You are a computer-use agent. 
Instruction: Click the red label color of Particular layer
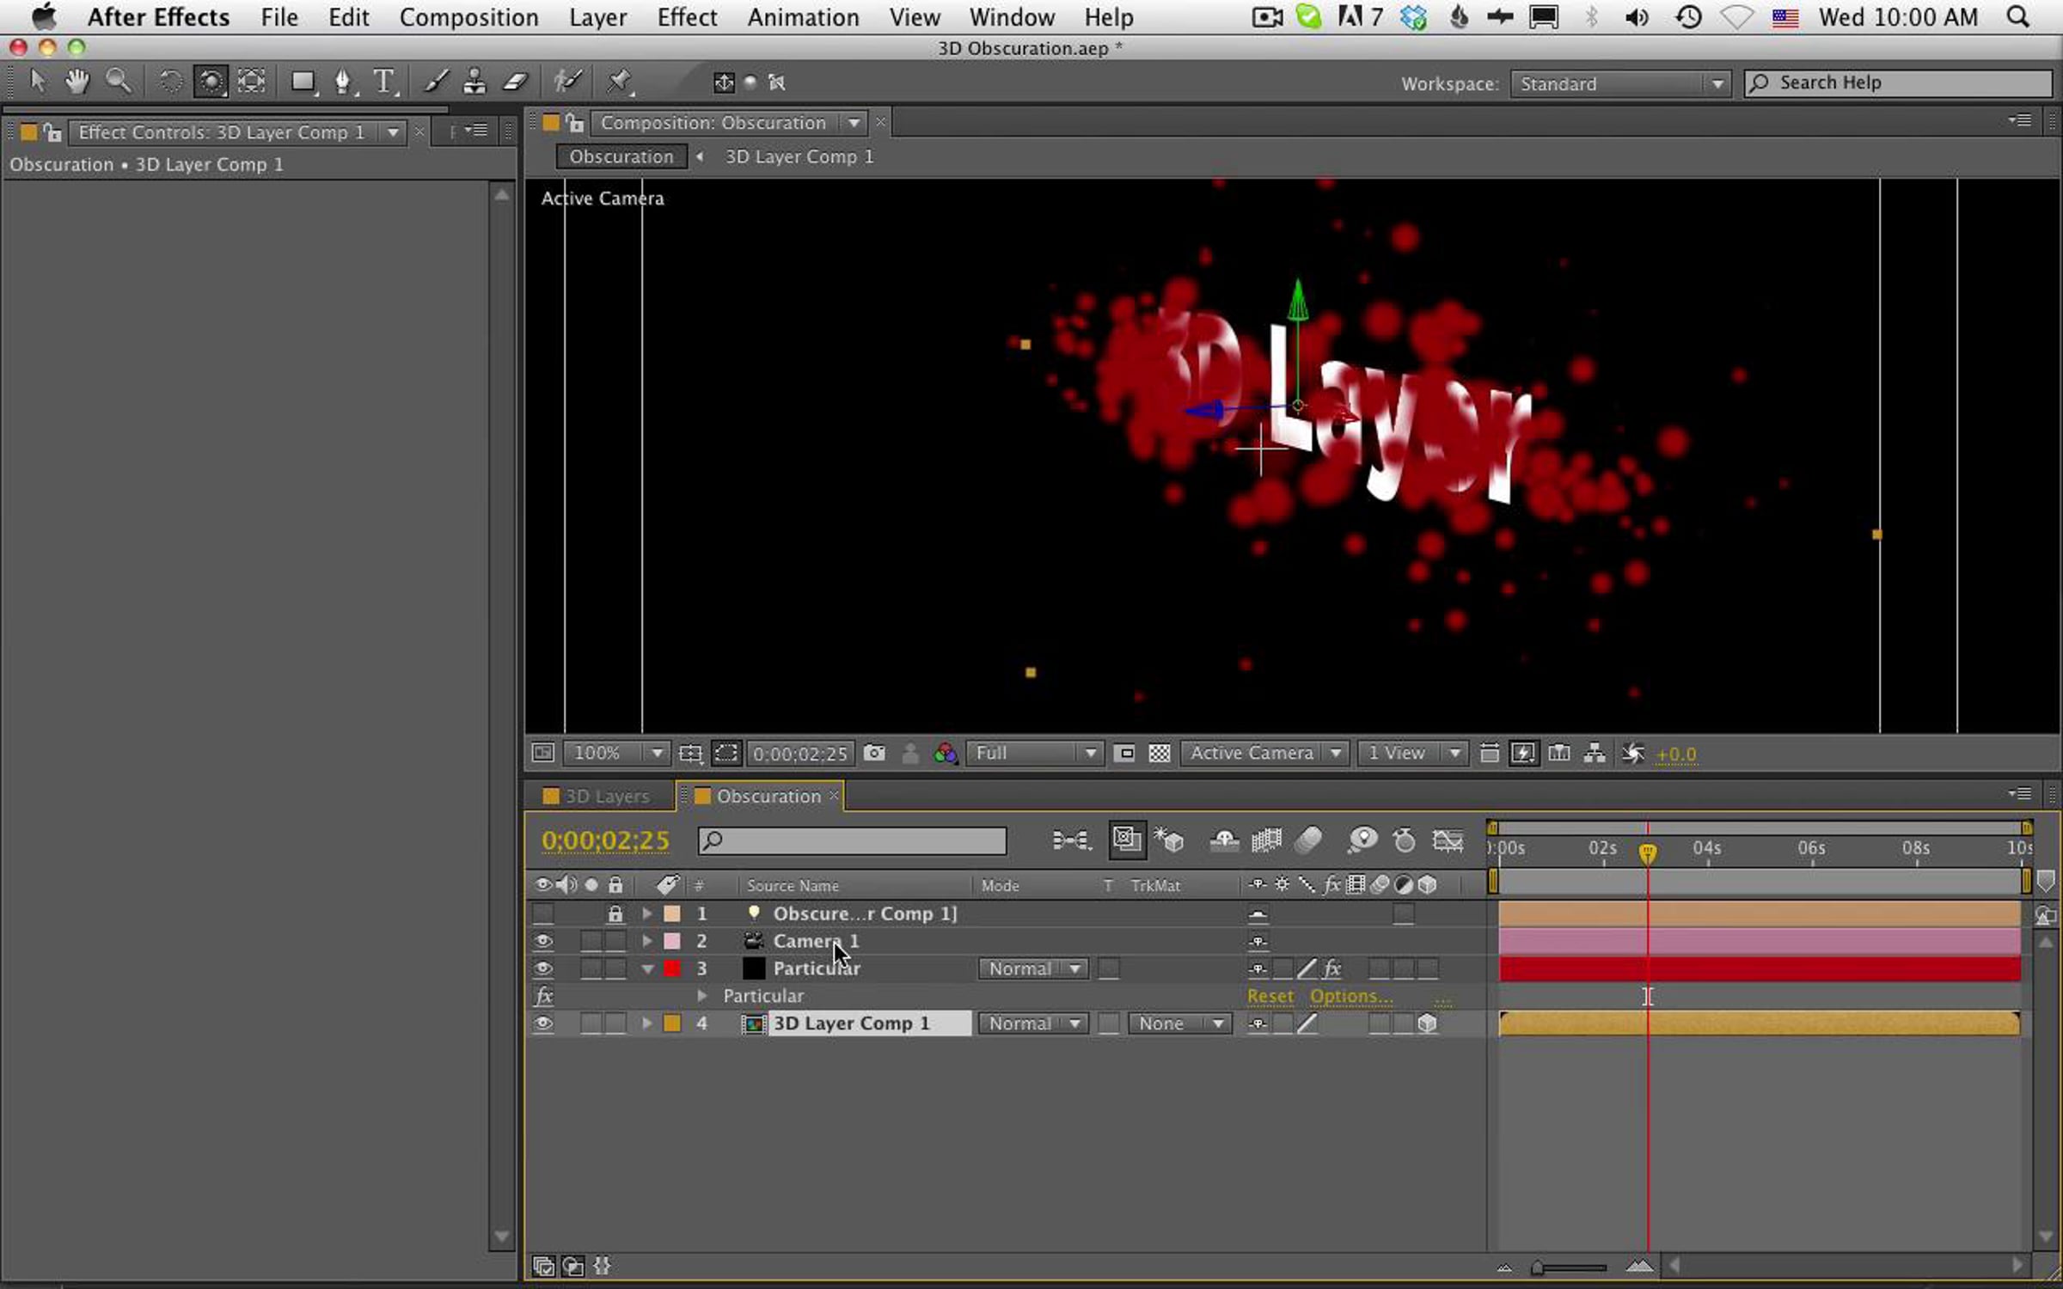point(672,968)
